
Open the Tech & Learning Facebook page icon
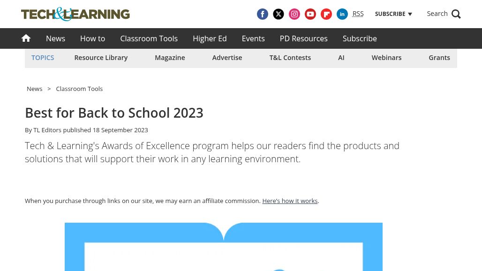tap(262, 14)
